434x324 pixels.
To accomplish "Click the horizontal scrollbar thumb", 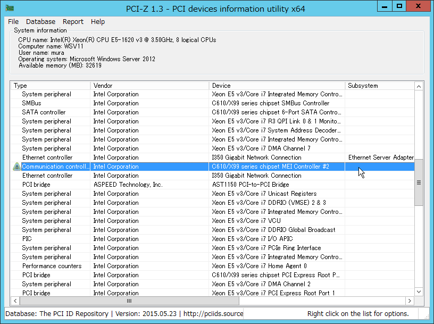I will pyautogui.click(x=129, y=301).
